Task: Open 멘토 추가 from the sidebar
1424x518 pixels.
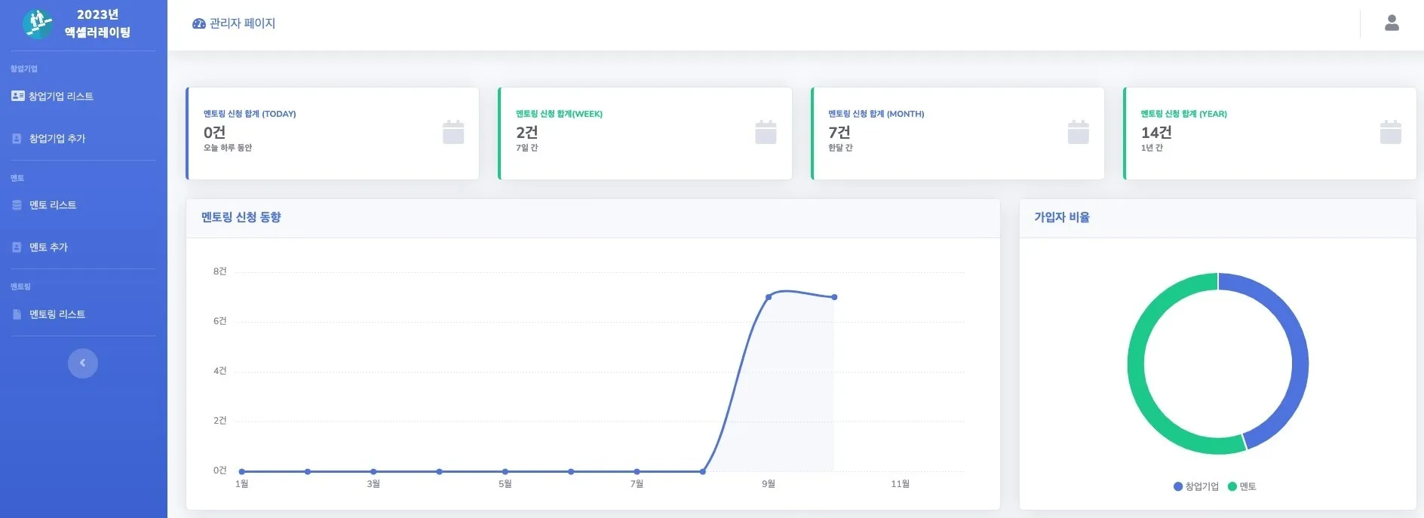Action: (48, 247)
